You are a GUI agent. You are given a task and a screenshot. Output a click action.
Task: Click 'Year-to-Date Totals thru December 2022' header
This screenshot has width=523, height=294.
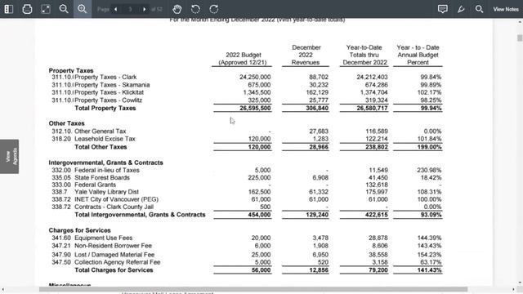[x=364, y=55]
